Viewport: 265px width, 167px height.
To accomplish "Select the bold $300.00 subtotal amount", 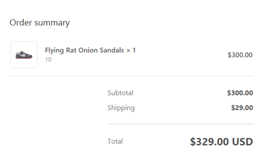I will [x=240, y=93].
